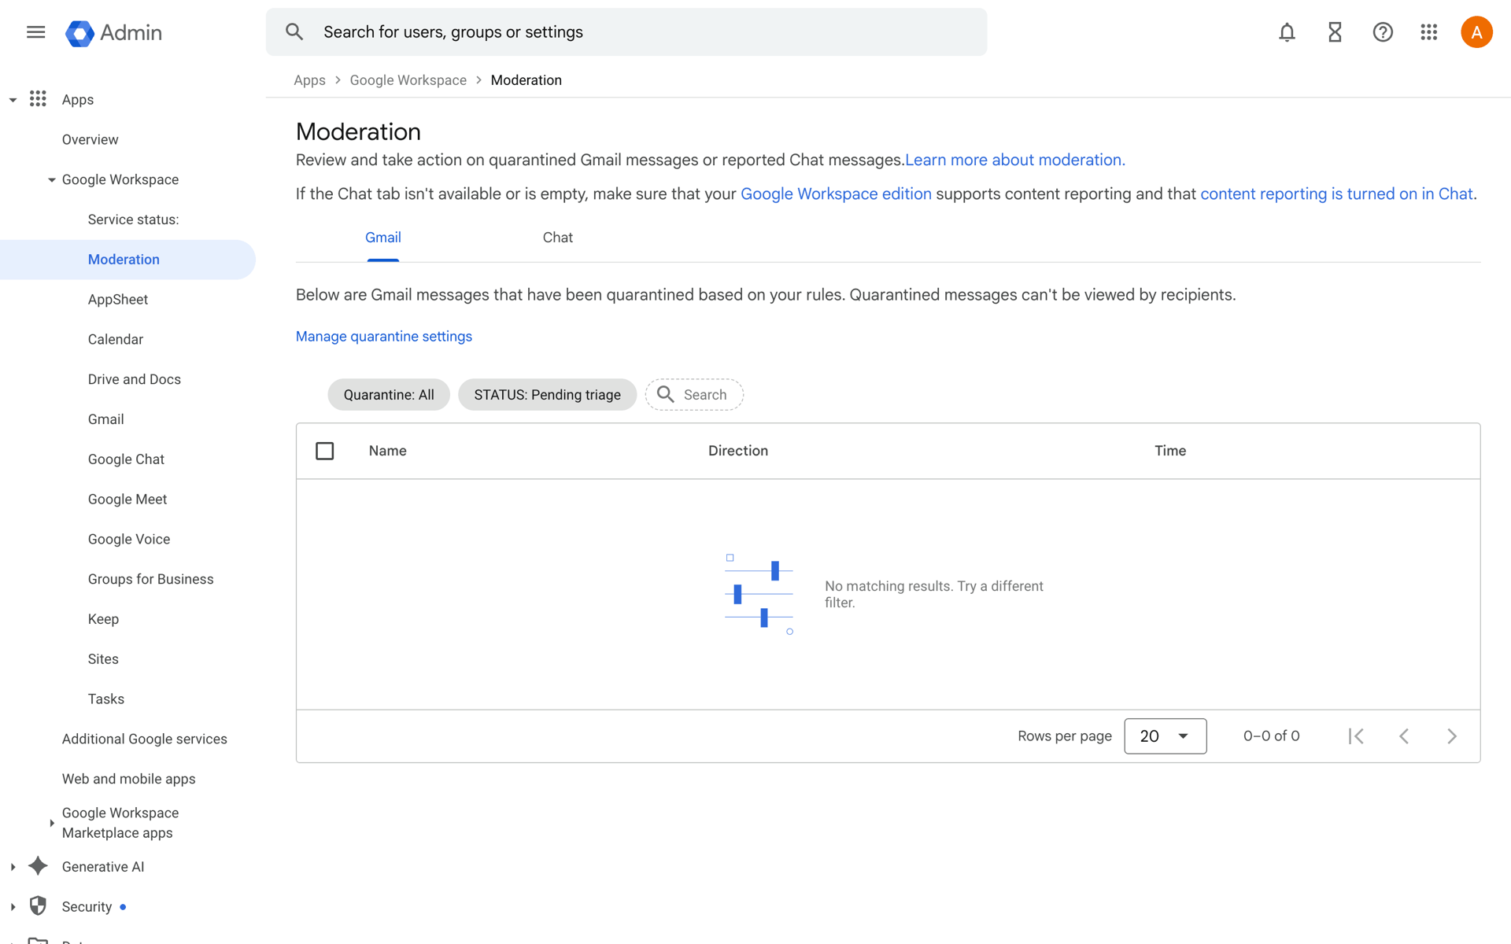Click the Generative AI sparkle icon

(x=38, y=866)
